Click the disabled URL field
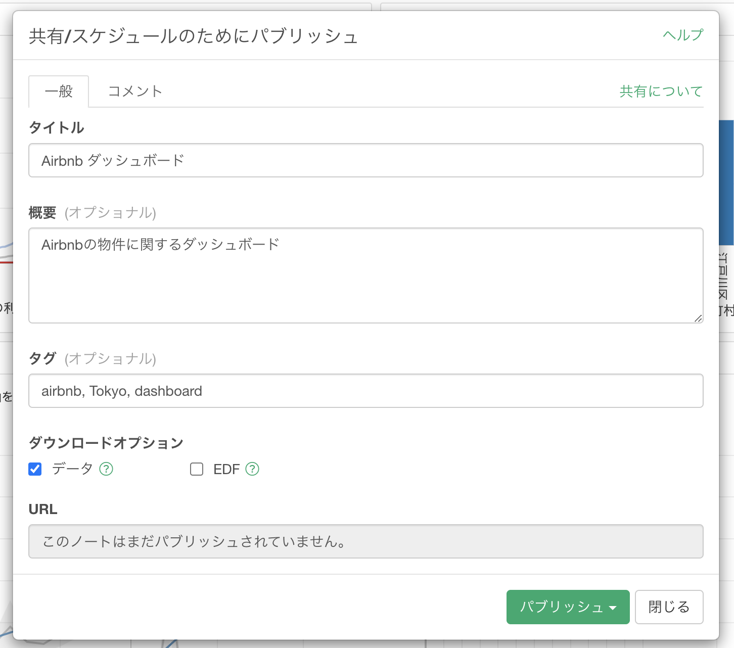Screen dimensions: 734x648 click(x=366, y=541)
